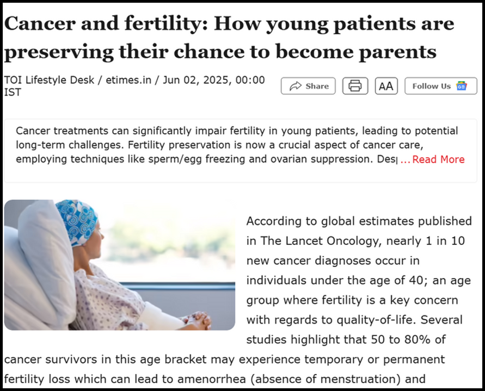The height and width of the screenshot is (391, 485).
Task: Open the patient in hospital bed photo
Action: click(x=119, y=265)
